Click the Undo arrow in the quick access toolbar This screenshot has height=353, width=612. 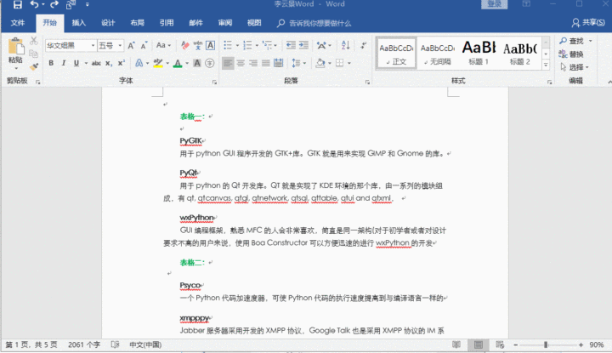34,5
